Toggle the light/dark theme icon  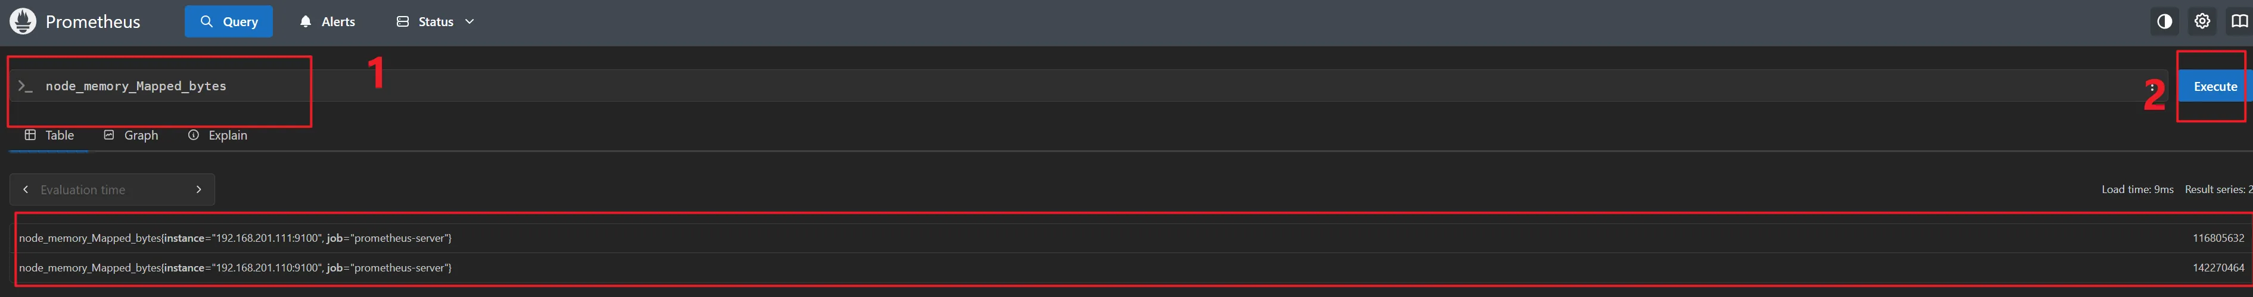2164,22
